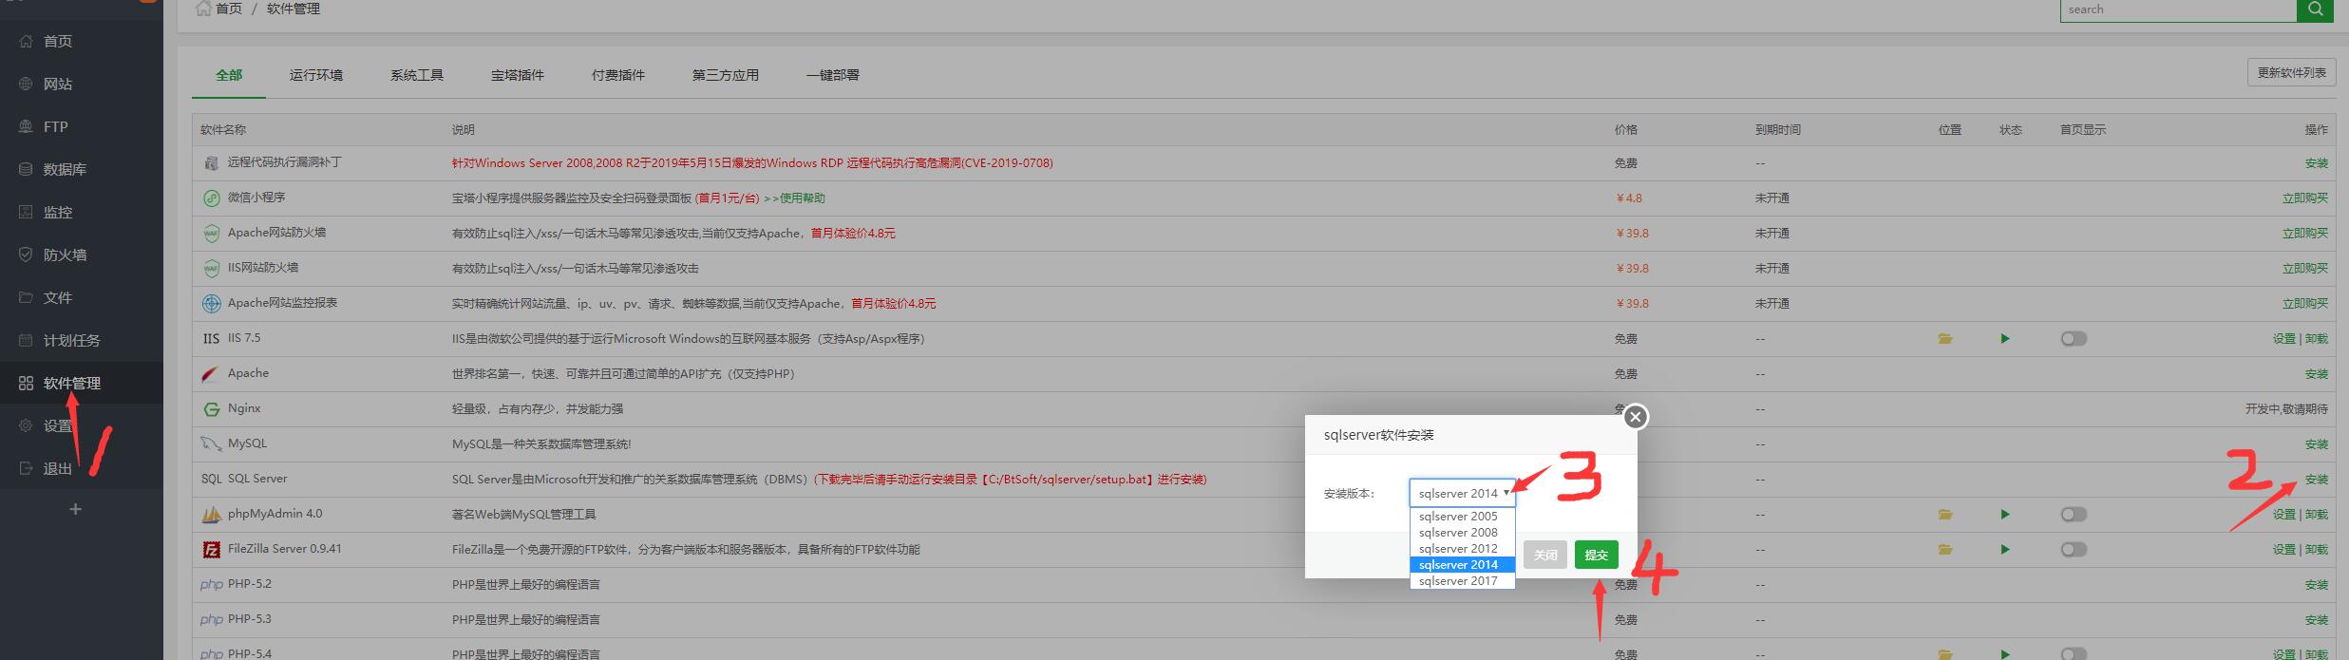Click the magnifier search button
This screenshot has width=2349, height=660.
pos(2315,9)
